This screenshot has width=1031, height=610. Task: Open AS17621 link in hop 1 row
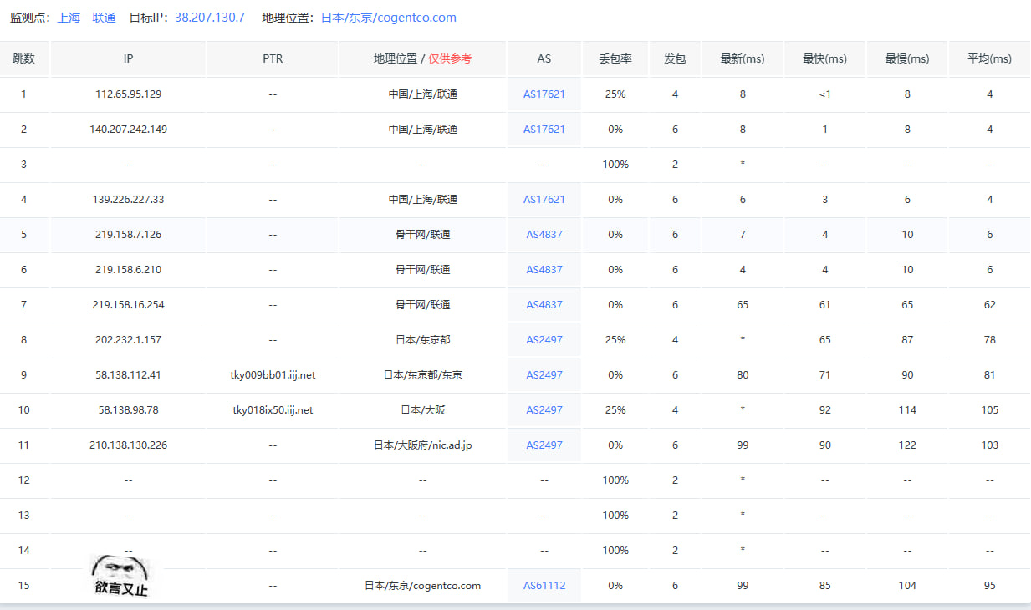click(x=544, y=94)
